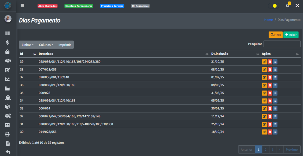Open the notifications bell
The image size is (303, 156).
[287, 6]
